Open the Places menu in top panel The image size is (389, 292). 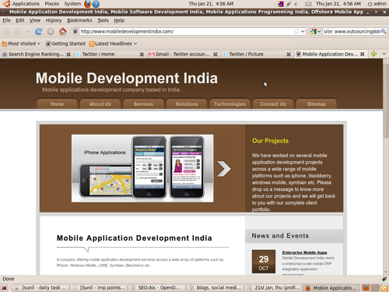[x=52, y=4]
